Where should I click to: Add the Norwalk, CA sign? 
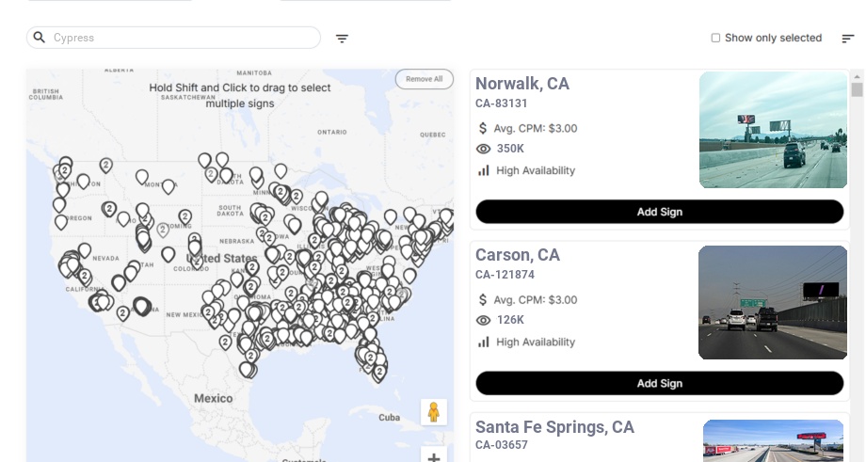pos(659,212)
